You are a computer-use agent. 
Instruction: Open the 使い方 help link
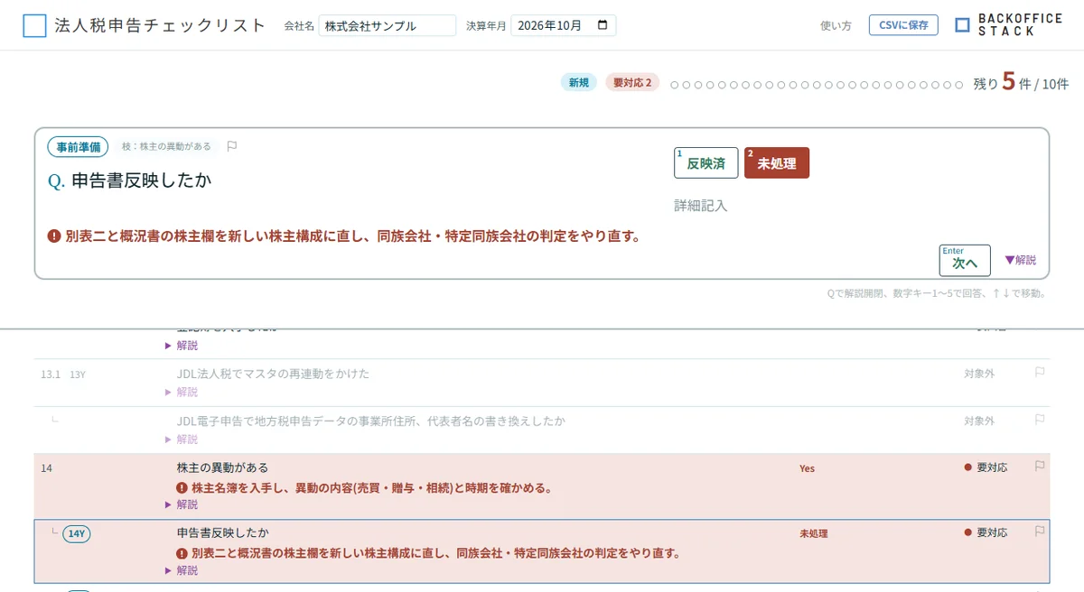(x=836, y=25)
